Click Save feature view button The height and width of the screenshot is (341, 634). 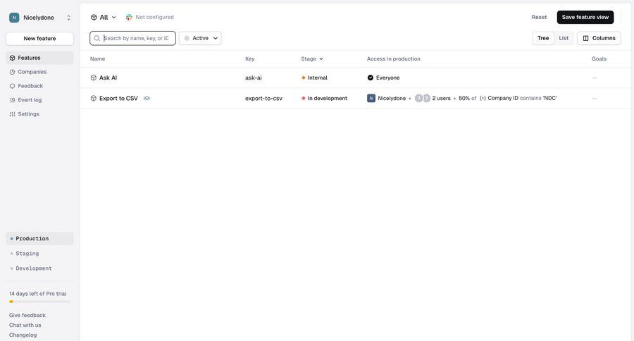click(x=585, y=17)
